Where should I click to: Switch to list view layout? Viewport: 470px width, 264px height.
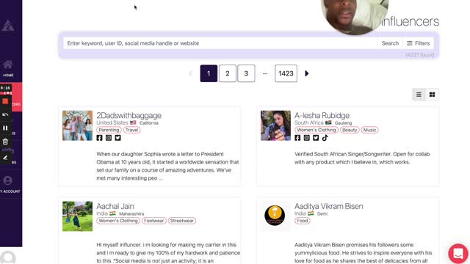419,95
